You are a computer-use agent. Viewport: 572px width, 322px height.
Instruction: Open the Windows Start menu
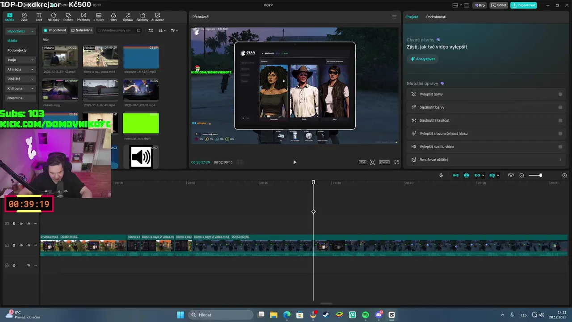coord(181,315)
